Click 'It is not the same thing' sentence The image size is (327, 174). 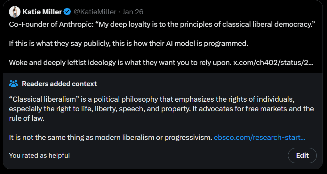tap(110, 137)
